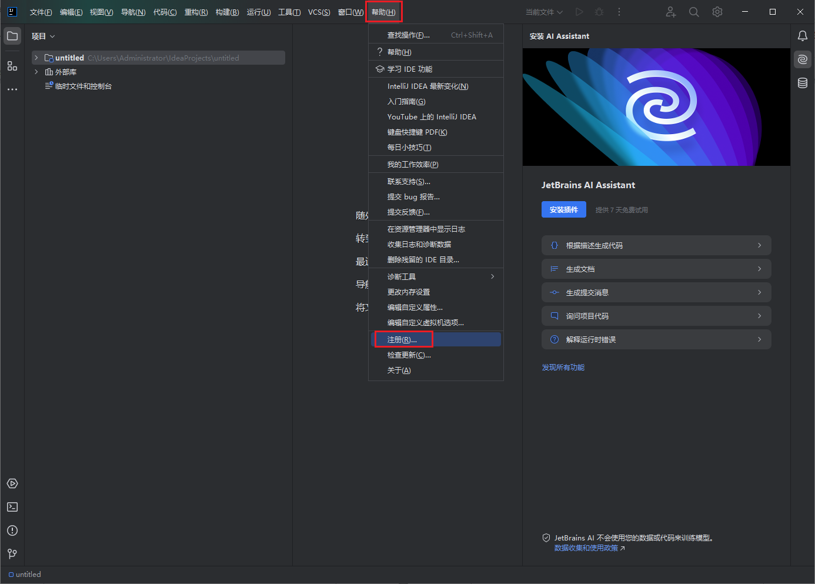Choose Getting Started guide item

(x=436, y=102)
